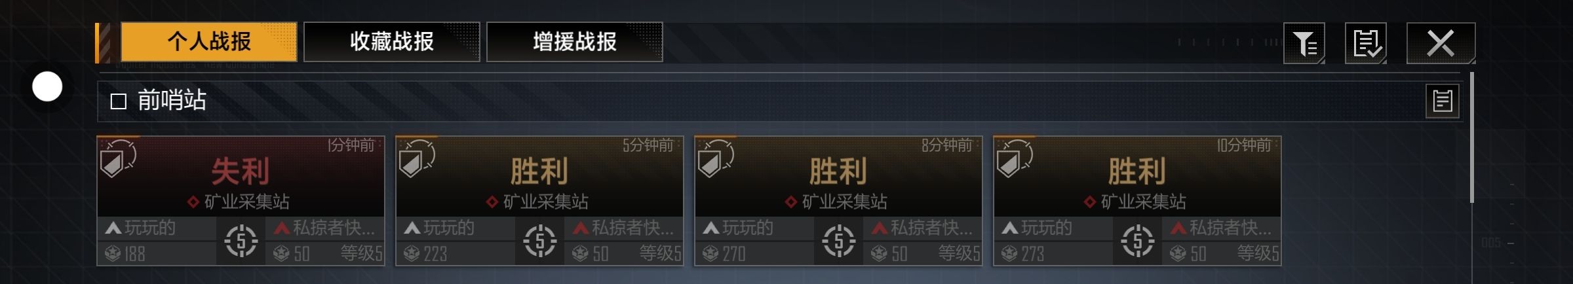Open the battle report filter icon
This screenshot has width=1573, height=284.
click(1304, 43)
